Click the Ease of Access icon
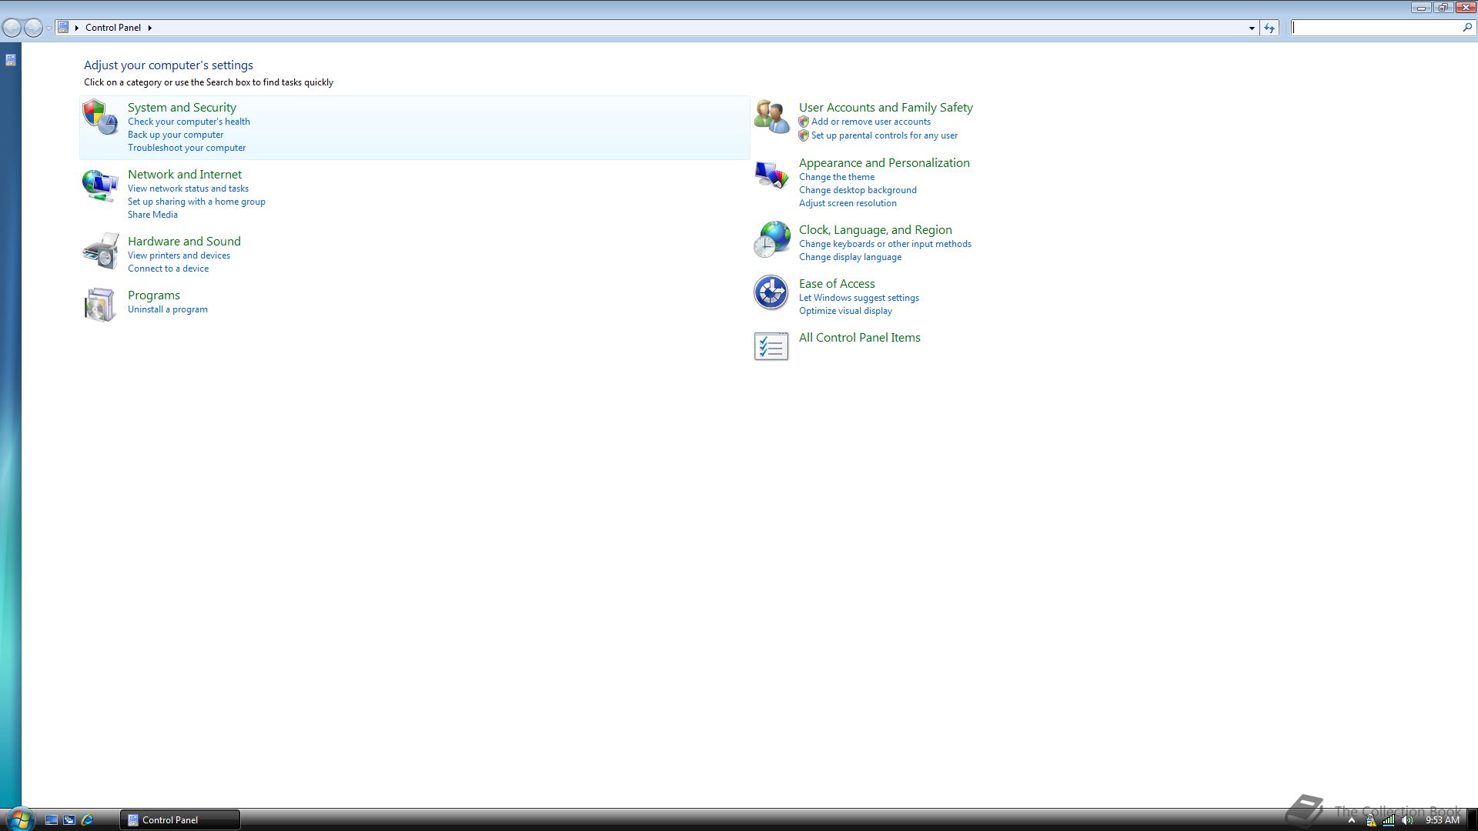The width and height of the screenshot is (1478, 831). [771, 293]
